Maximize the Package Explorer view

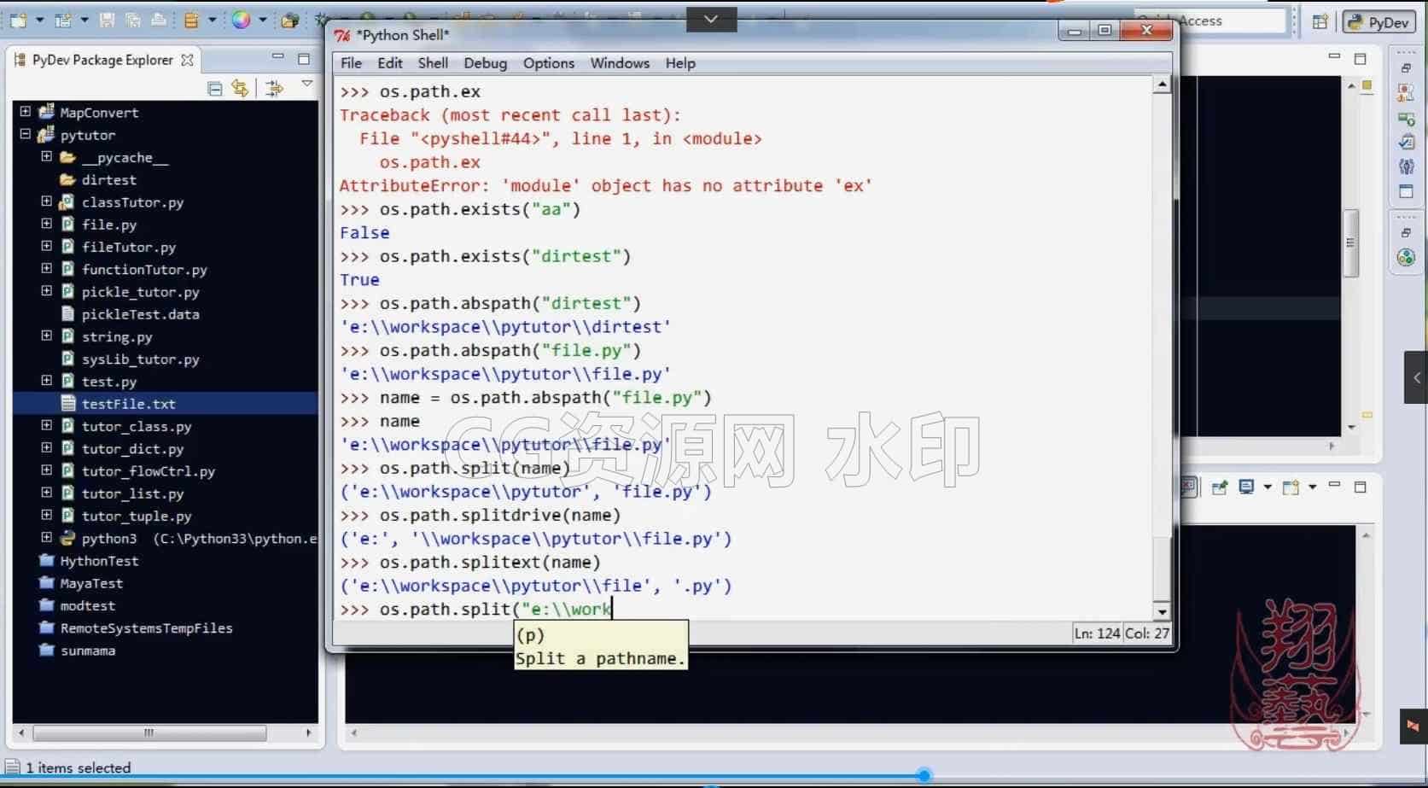pos(304,59)
